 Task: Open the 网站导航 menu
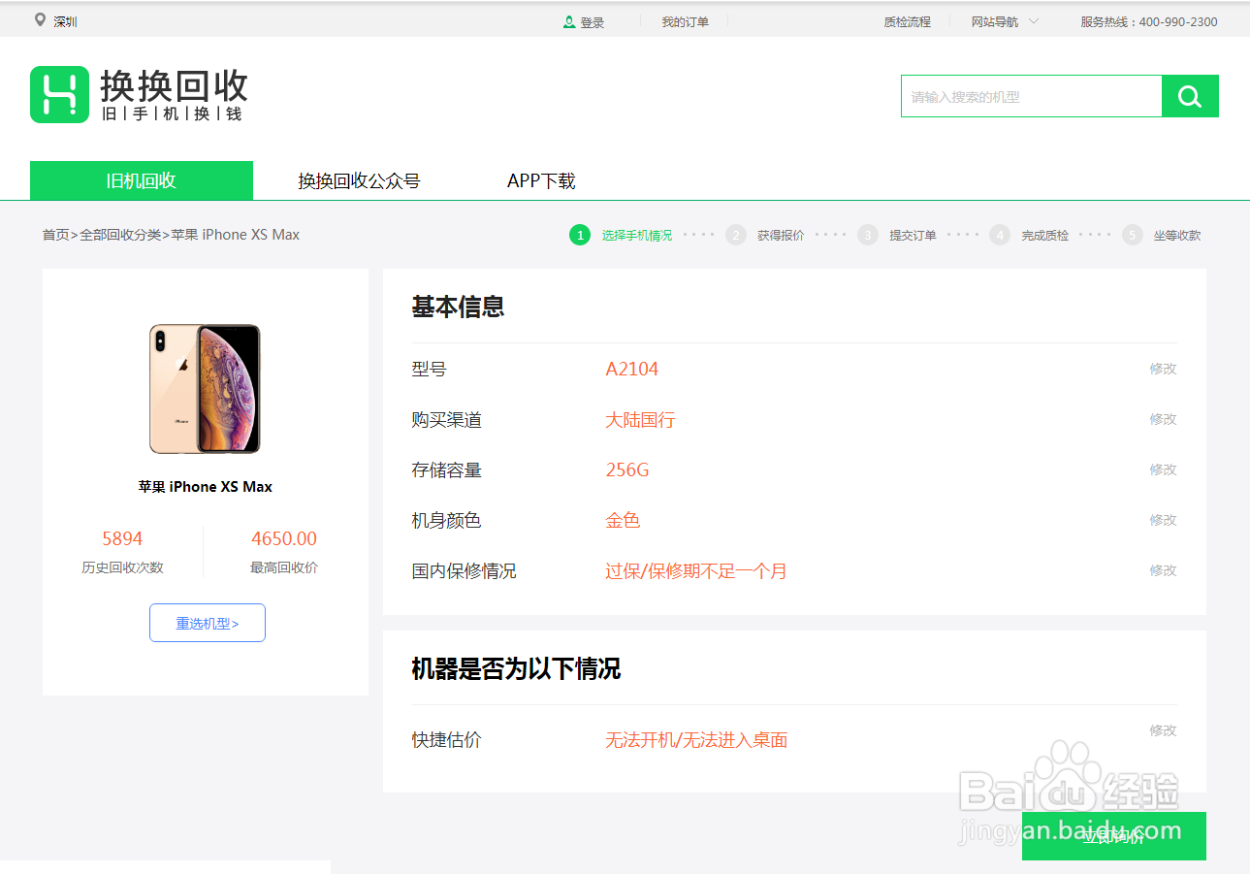[x=995, y=21]
